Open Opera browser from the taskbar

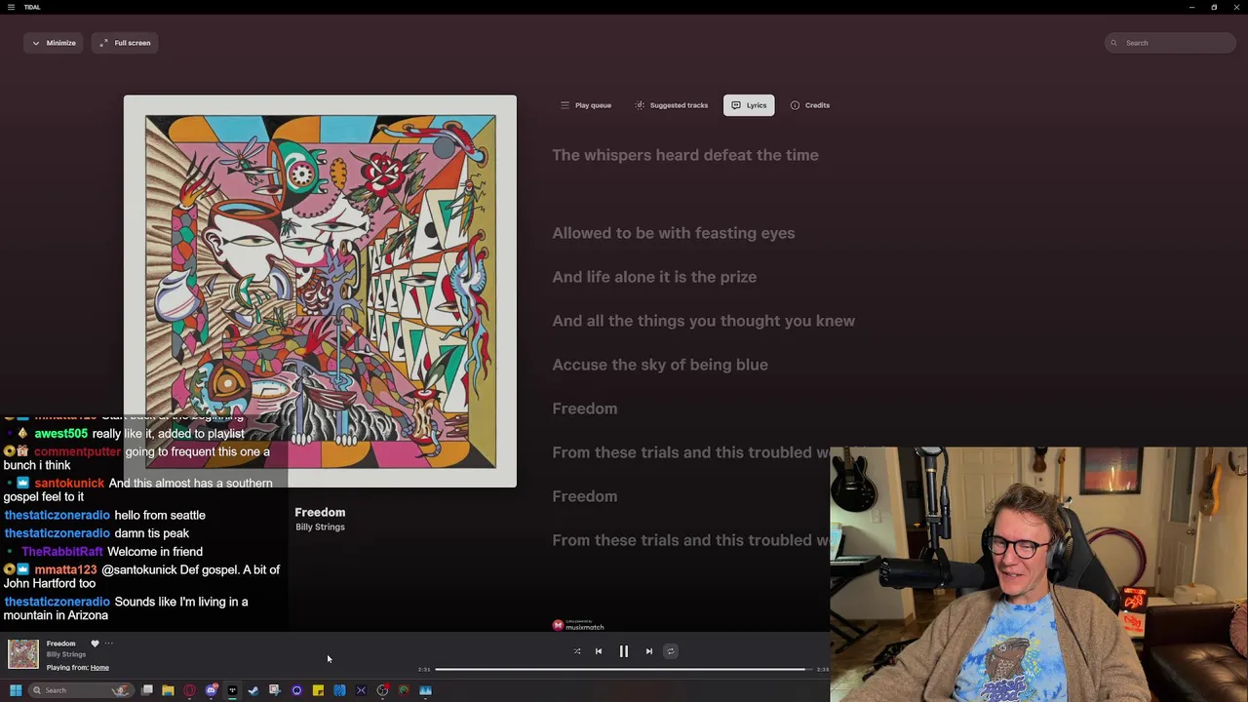click(x=189, y=690)
